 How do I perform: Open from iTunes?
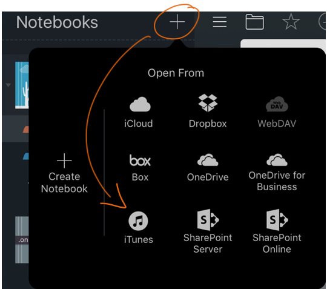click(x=139, y=228)
